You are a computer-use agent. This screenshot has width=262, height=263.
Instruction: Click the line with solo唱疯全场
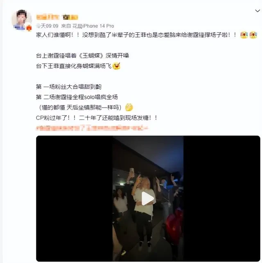(77, 97)
